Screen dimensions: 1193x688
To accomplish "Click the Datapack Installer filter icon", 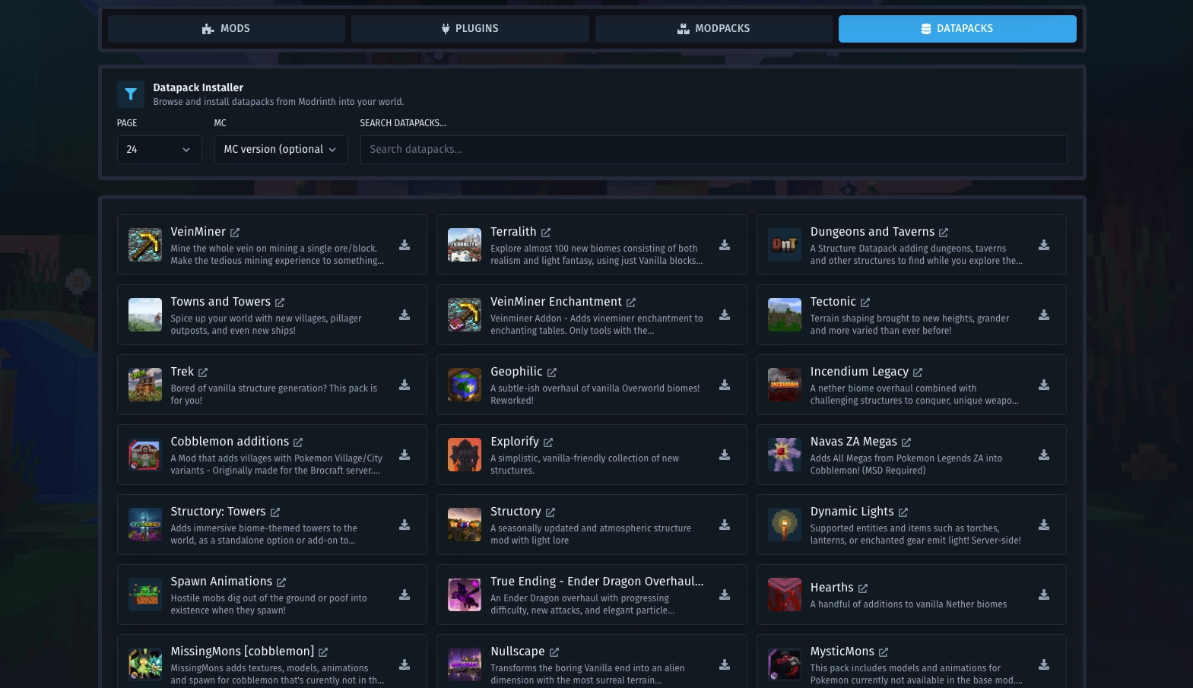I will pos(131,94).
